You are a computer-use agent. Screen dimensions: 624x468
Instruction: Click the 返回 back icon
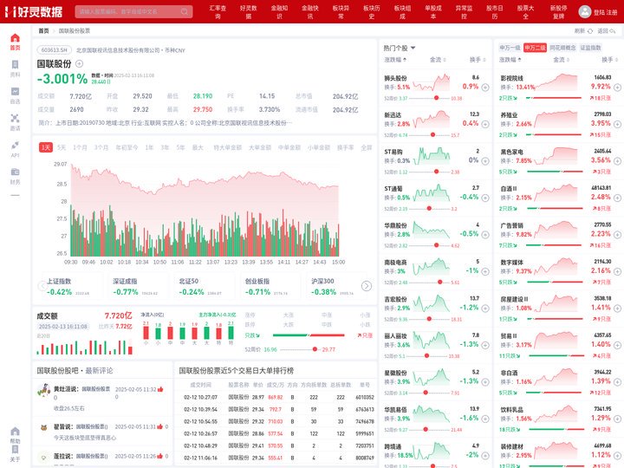pyautogui.click(x=612, y=31)
